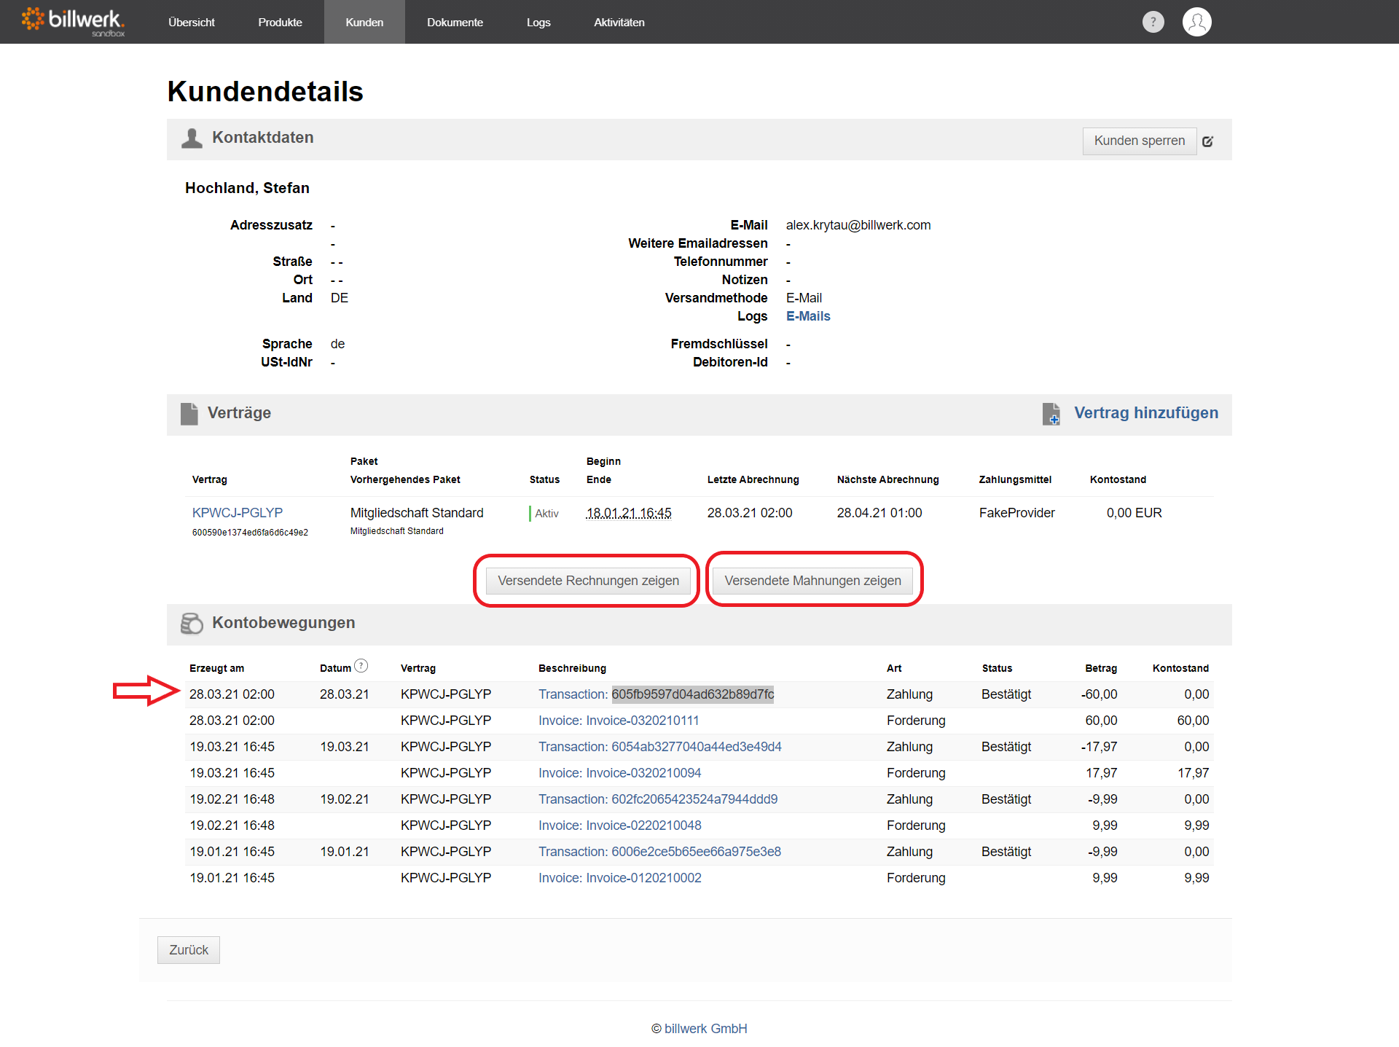Click the Mitgliedschaft Standard package name
The height and width of the screenshot is (1047, 1399).
pyautogui.click(x=417, y=513)
